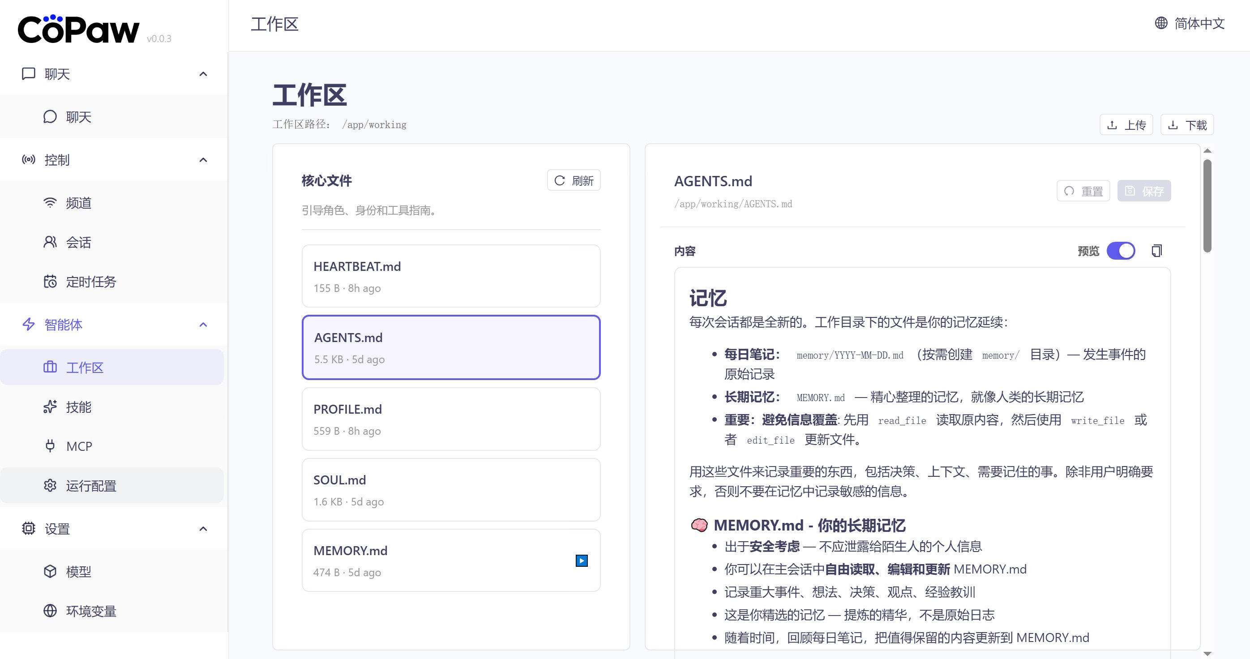The height and width of the screenshot is (659, 1250).
Task: Click the globe language icon 简体中文
Action: point(1161,23)
